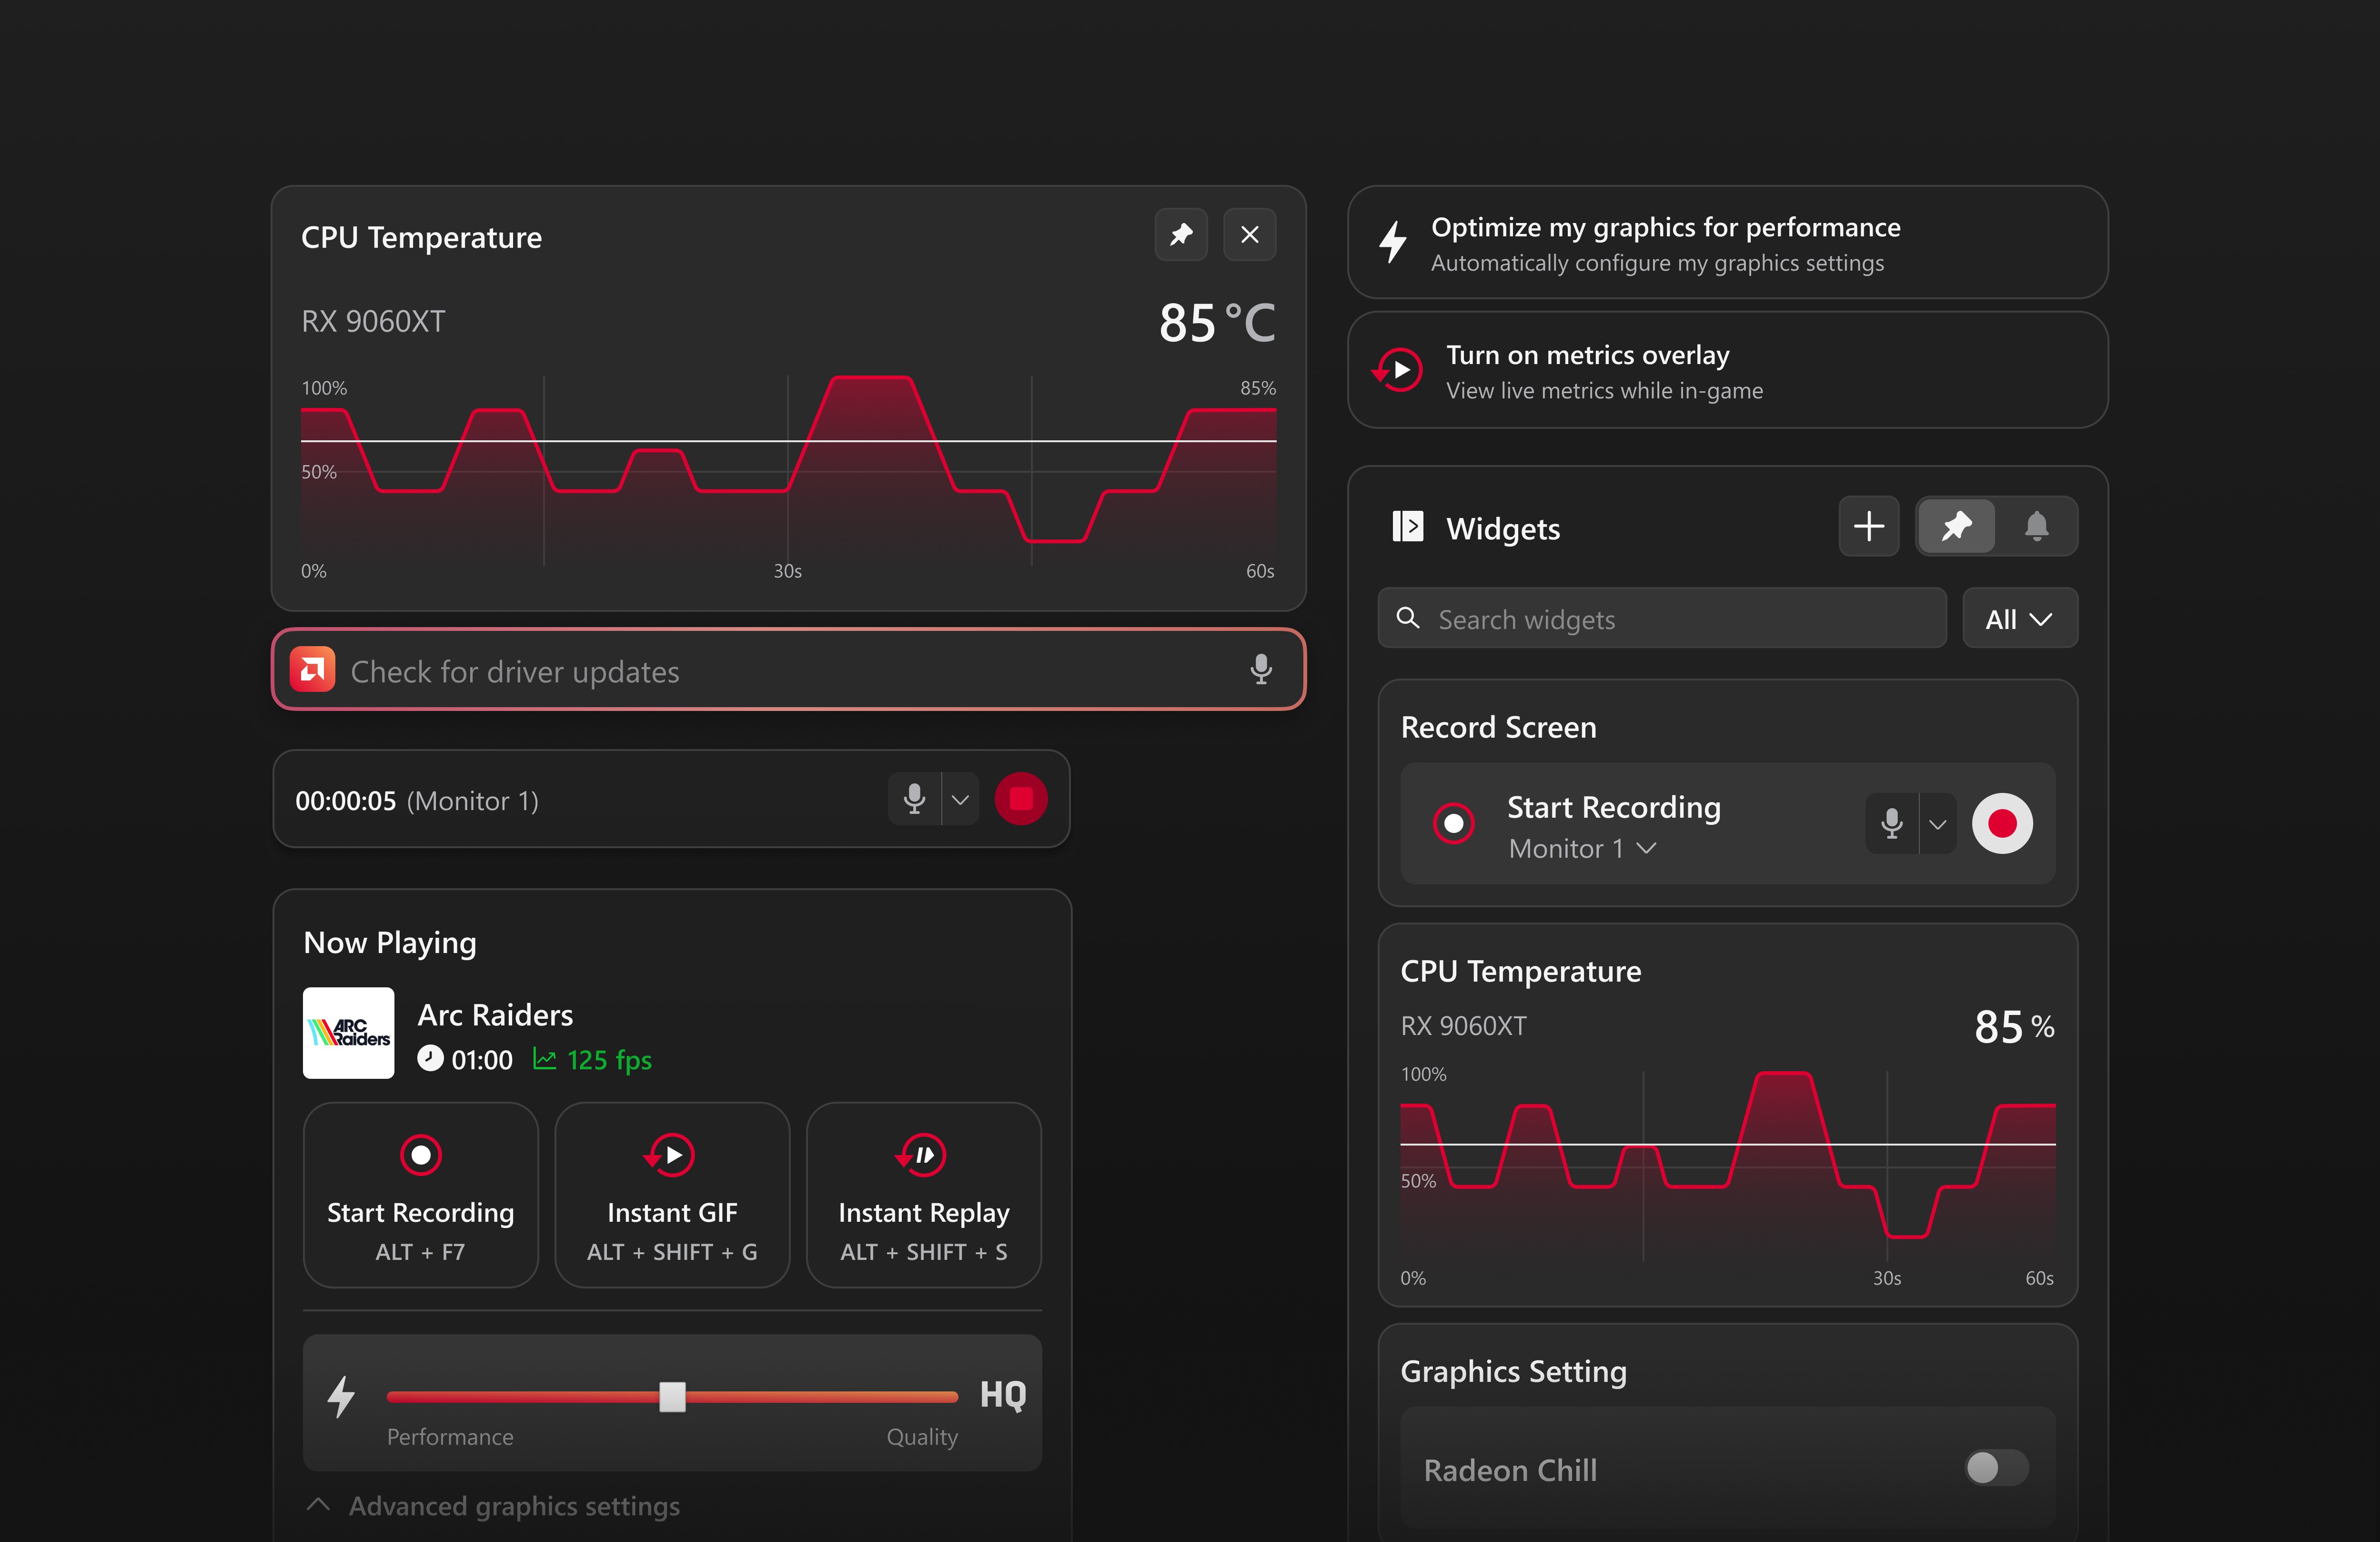Adjust the Performance-Quality slider handle
The width and height of the screenshot is (2380, 1542).
(x=672, y=1397)
